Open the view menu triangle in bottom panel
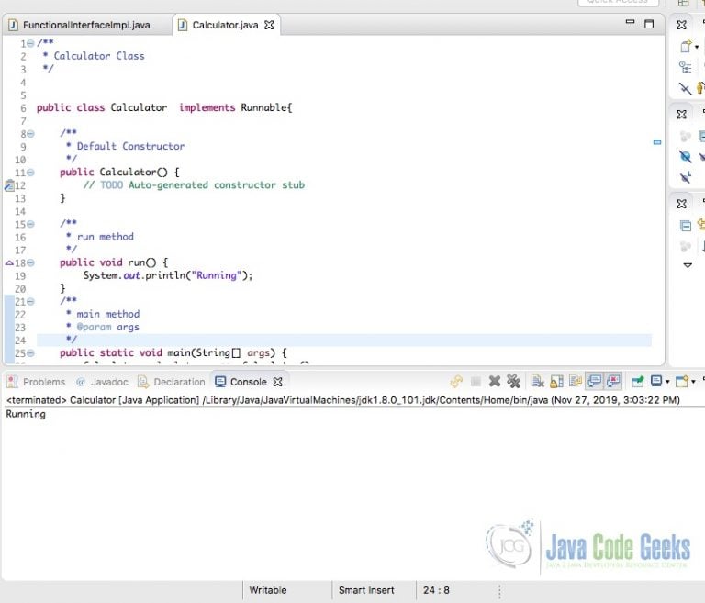Viewport: 705px width, 603px height. pyautogui.click(x=688, y=265)
